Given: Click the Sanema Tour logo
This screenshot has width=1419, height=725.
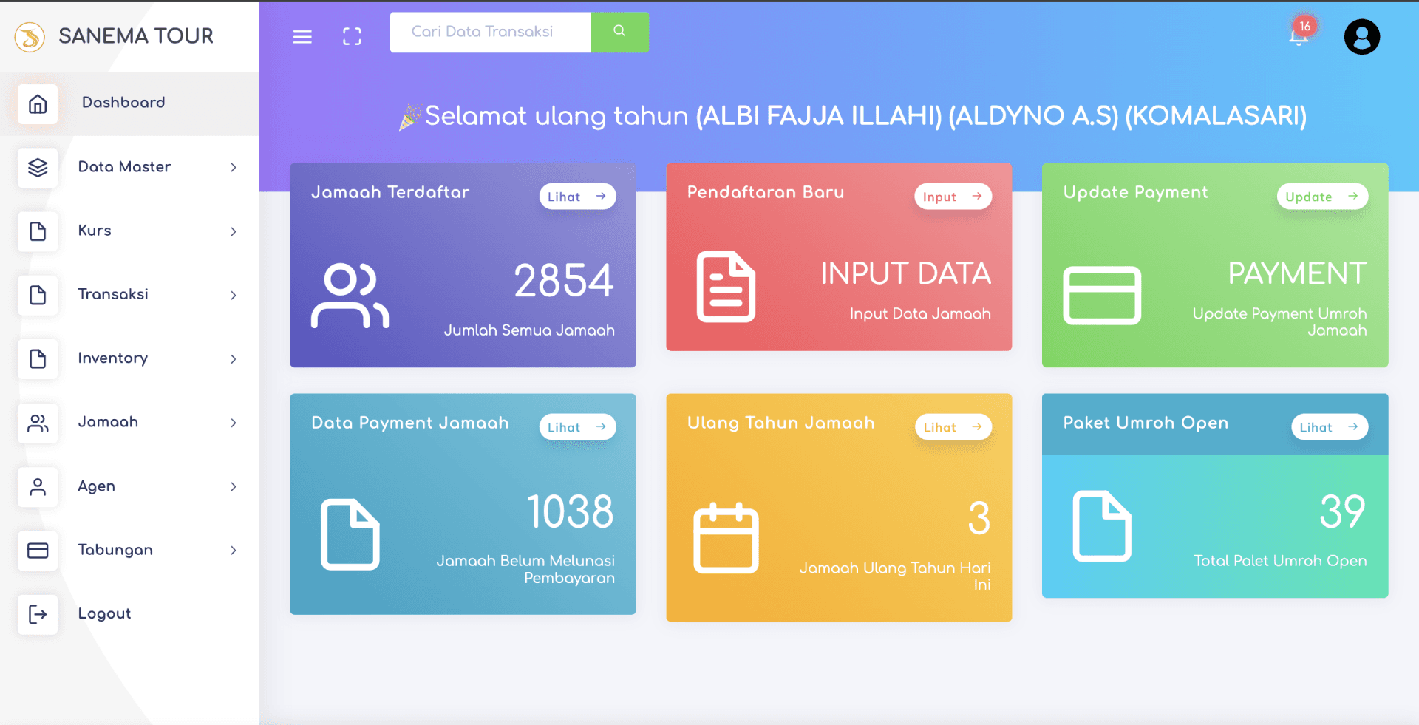Looking at the screenshot, I should click(x=30, y=36).
